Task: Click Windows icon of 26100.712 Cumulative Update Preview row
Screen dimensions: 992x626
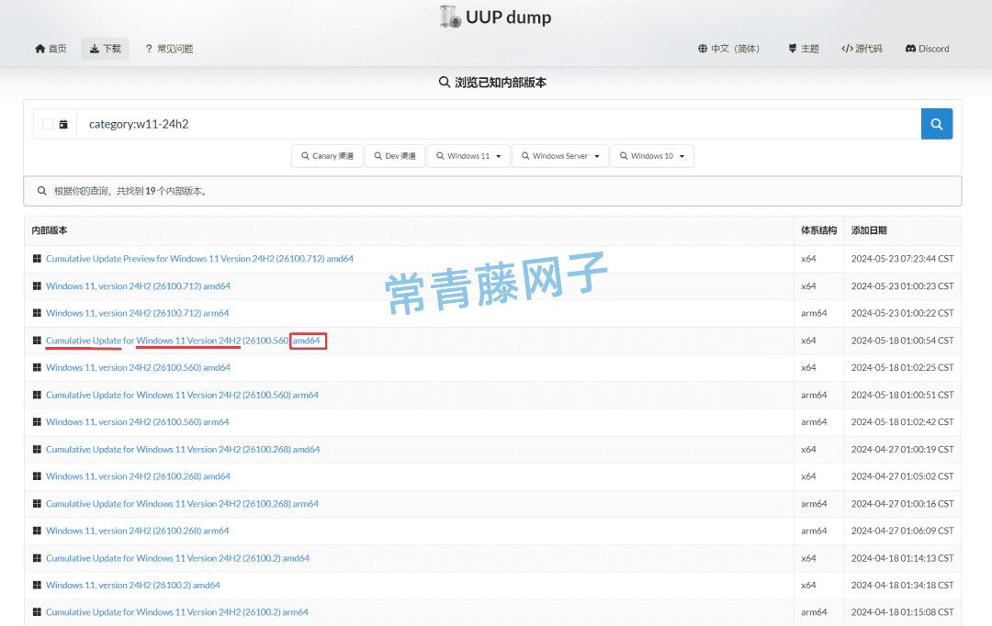Action: coord(37,259)
